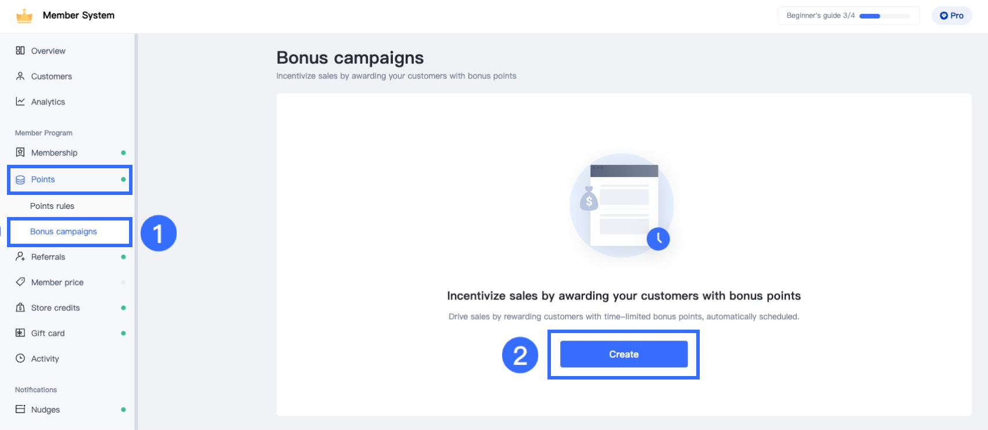Viewport: 988px width, 430px height.
Task: Click the Beginner's guide progress bar
Action: tap(885, 16)
